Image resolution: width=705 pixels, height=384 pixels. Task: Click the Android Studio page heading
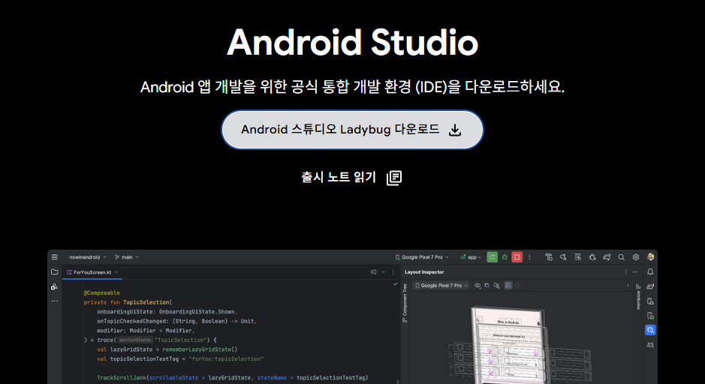[353, 43]
